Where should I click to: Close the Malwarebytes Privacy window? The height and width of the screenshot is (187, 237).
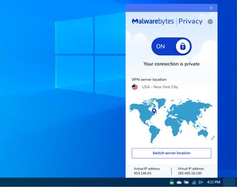(x=211, y=8)
